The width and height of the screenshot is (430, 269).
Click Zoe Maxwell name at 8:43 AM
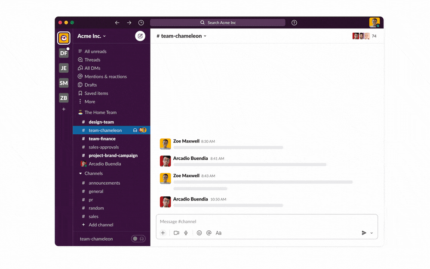point(186,176)
